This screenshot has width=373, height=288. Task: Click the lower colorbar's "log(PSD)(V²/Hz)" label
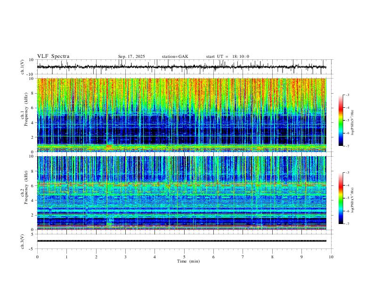tap(353, 200)
